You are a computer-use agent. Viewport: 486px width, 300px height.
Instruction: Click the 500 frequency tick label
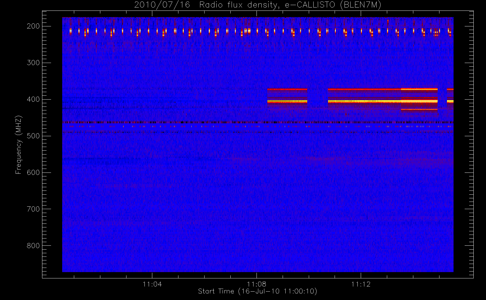pos(33,136)
